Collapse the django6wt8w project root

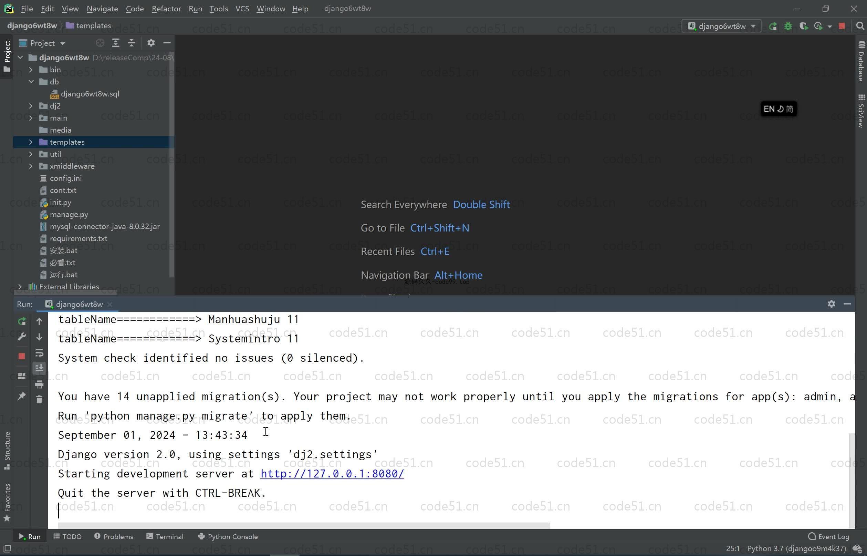pos(20,58)
